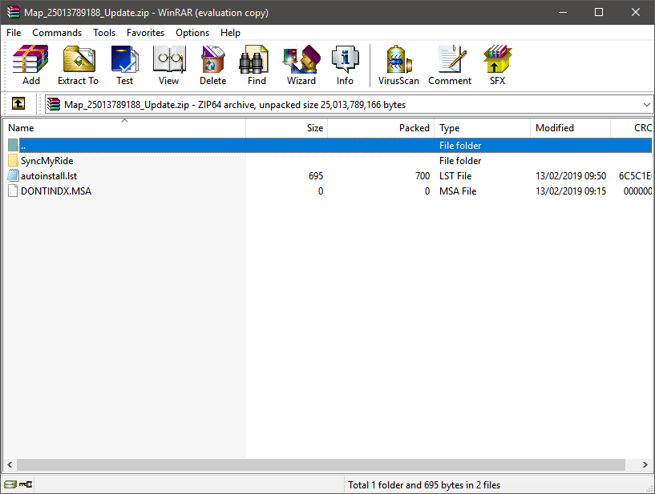
Task: Sort by the Type column header
Action: click(x=482, y=127)
